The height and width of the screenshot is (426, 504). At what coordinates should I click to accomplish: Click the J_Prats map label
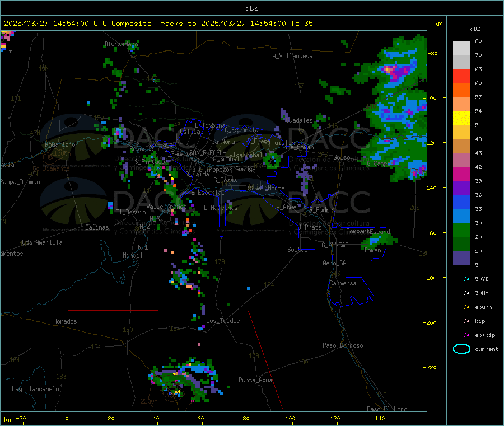tap(310, 227)
